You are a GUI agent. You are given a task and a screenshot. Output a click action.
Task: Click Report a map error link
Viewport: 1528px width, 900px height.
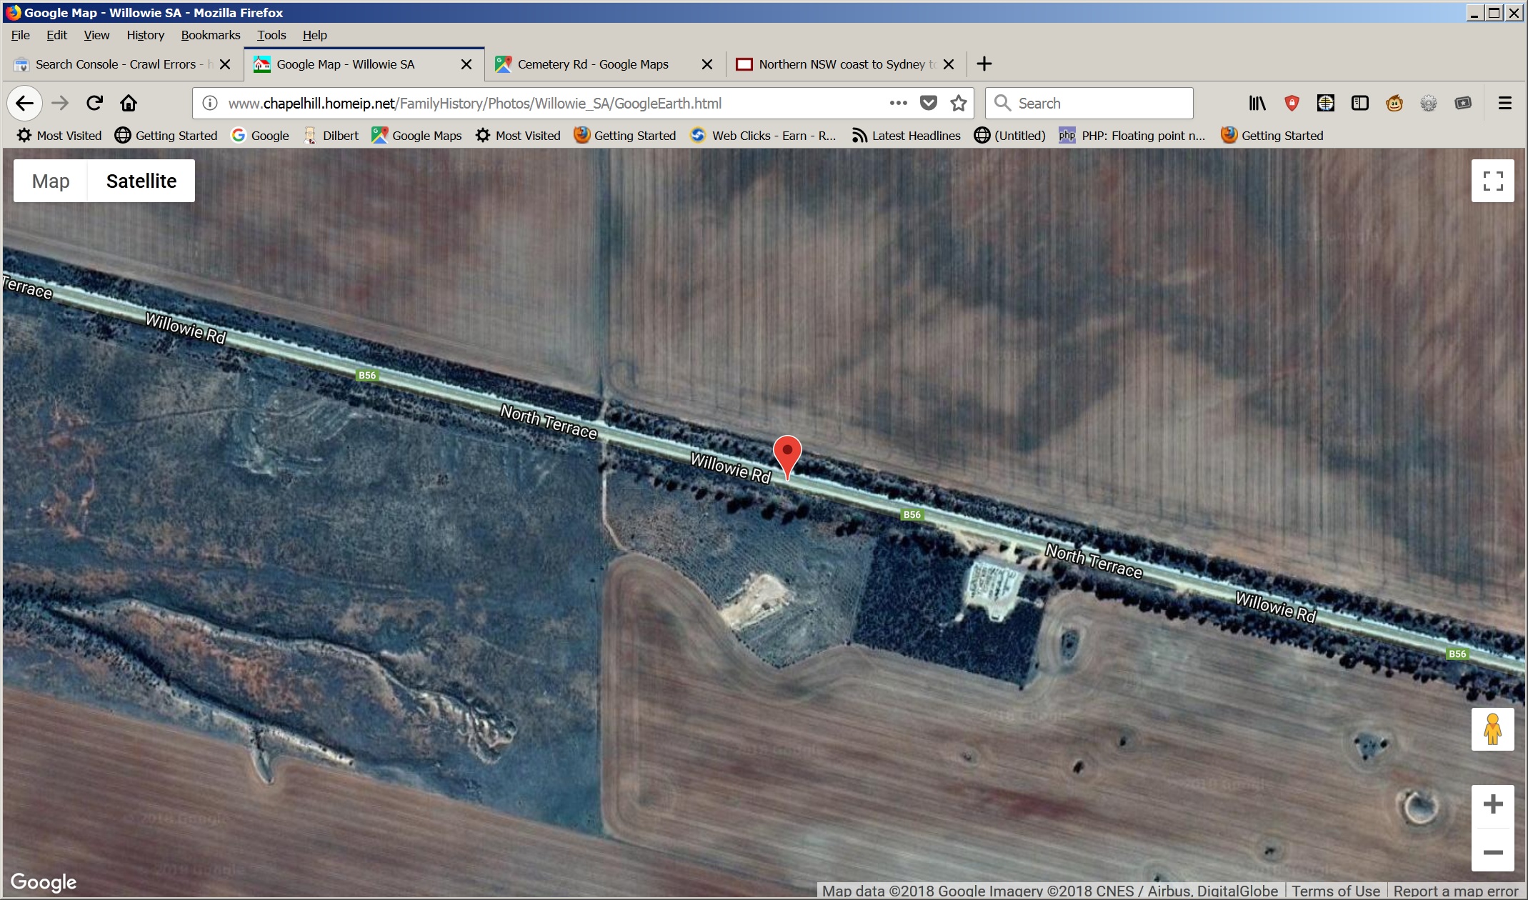(1455, 891)
